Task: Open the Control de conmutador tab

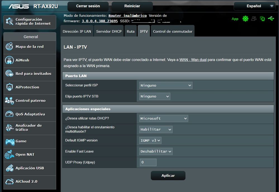Action: (x=173, y=31)
